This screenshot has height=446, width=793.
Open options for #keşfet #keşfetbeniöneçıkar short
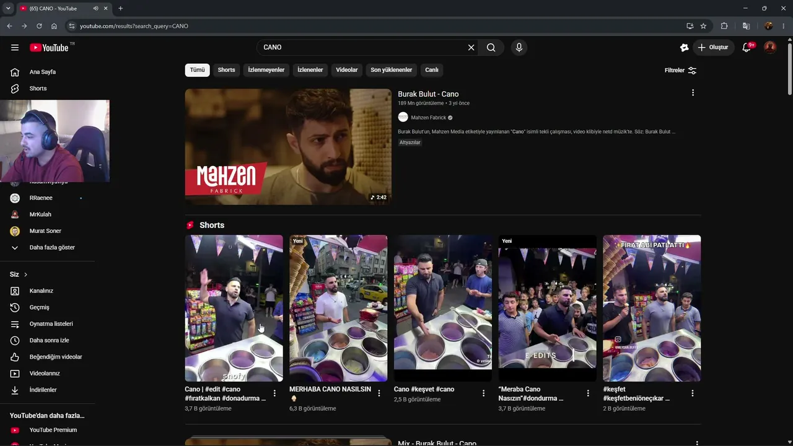(693, 393)
